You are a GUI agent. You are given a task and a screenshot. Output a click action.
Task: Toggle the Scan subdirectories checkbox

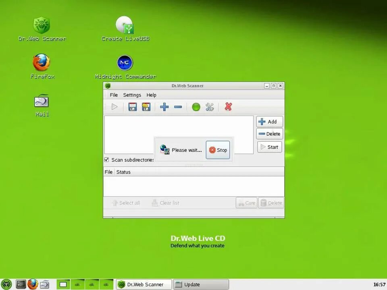click(x=106, y=160)
